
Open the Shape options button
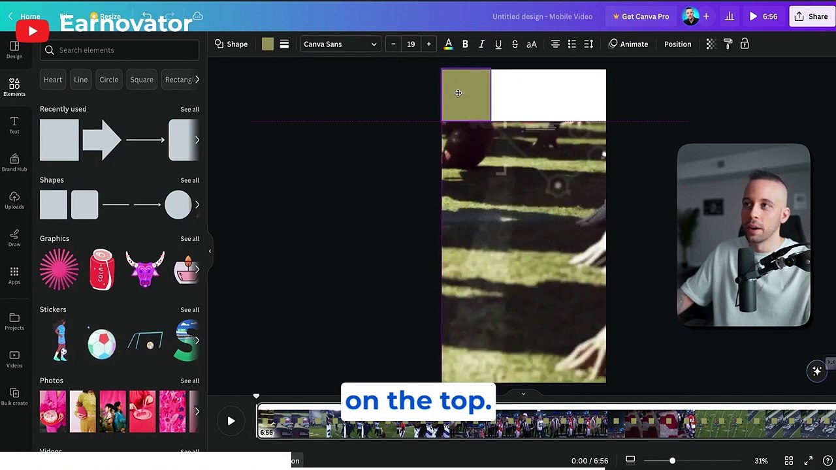coord(231,44)
